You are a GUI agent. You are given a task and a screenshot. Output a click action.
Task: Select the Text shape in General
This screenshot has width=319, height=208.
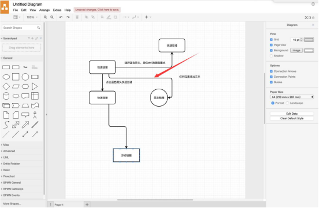25,67
